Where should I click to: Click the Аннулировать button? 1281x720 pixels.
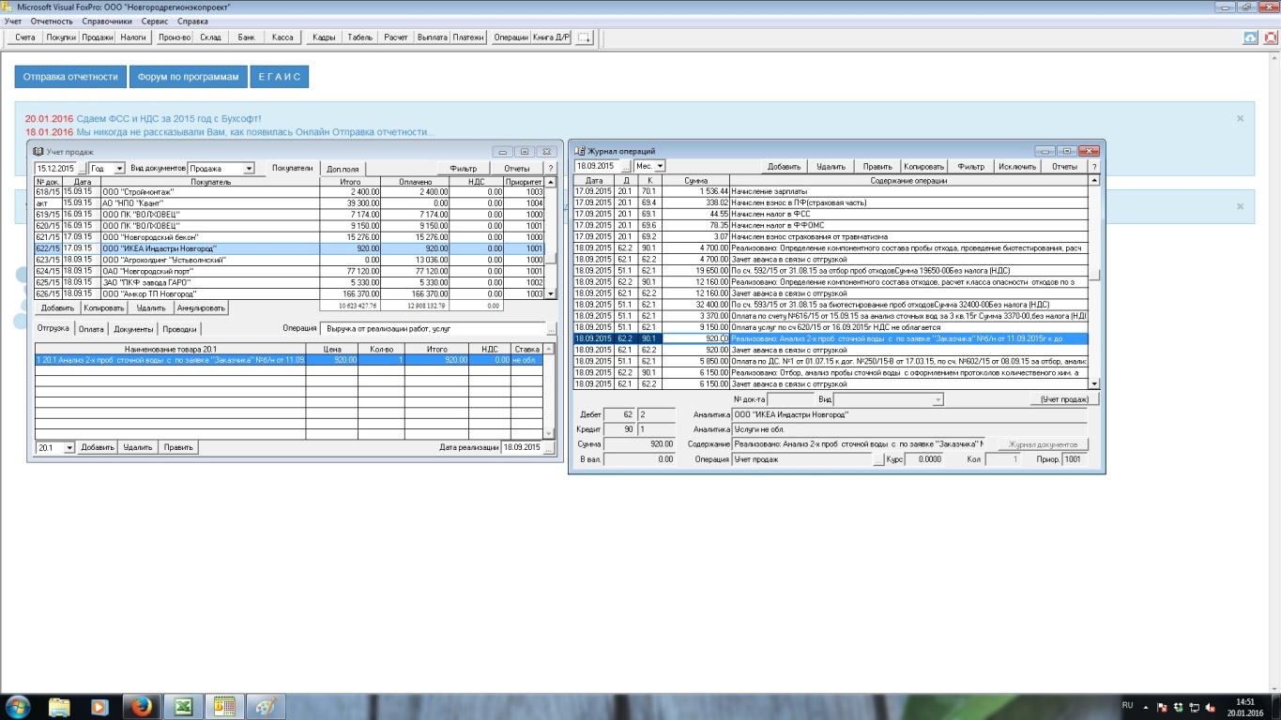(x=201, y=307)
